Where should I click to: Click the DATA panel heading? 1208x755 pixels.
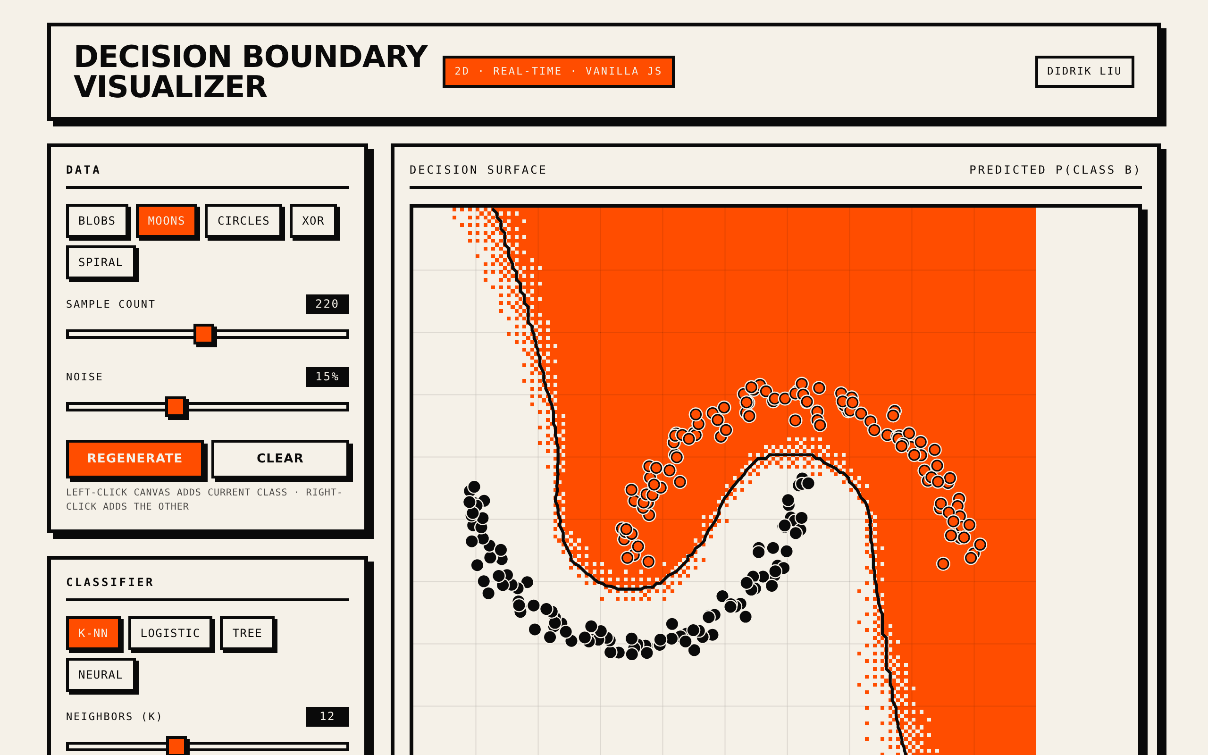tap(84, 170)
